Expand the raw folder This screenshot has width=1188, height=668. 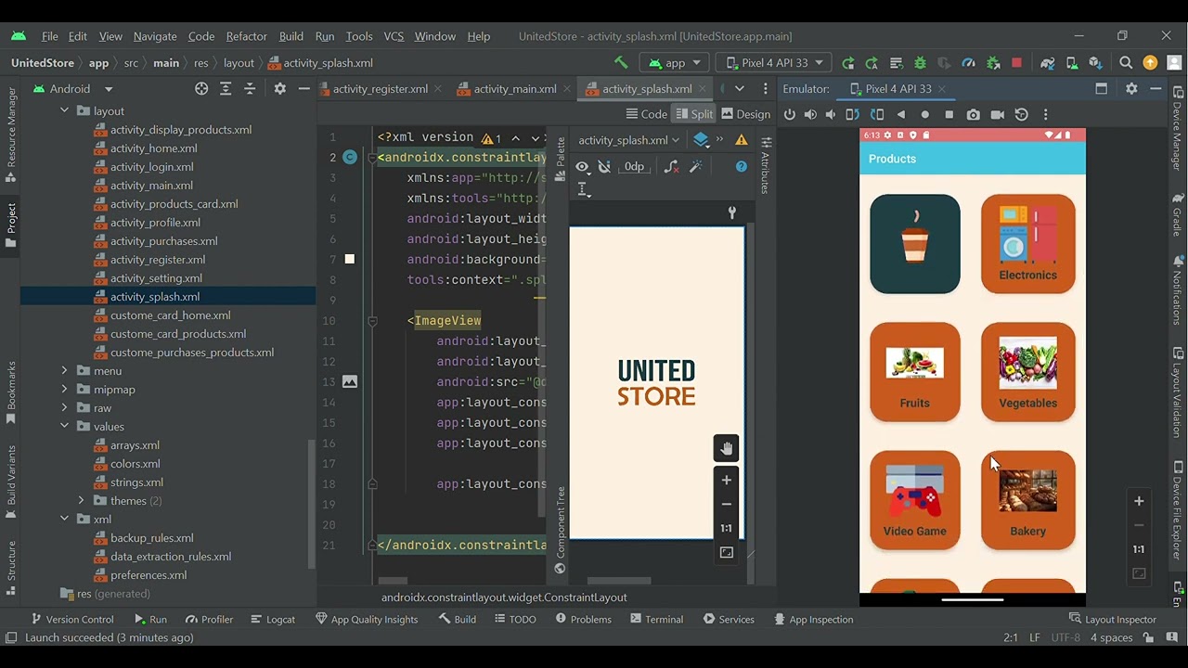pyautogui.click(x=64, y=408)
